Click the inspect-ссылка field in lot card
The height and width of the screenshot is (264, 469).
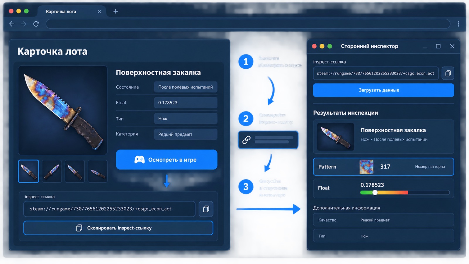pyautogui.click(x=109, y=209)
